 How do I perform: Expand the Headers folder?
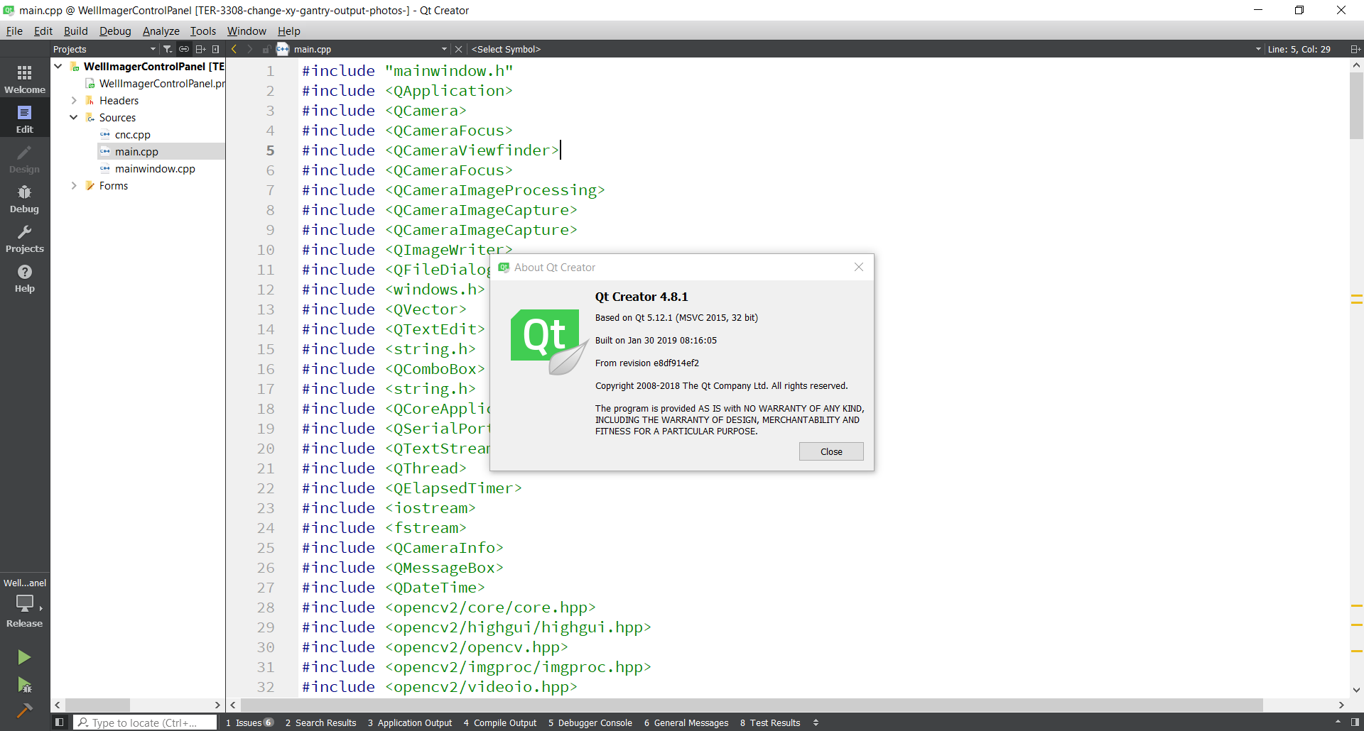74,101
